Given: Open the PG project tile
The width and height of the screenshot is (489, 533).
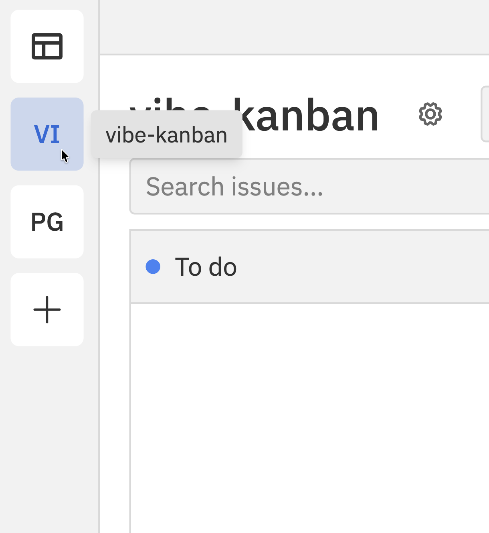Looking at the screenshot, I should tap(47, 222).
